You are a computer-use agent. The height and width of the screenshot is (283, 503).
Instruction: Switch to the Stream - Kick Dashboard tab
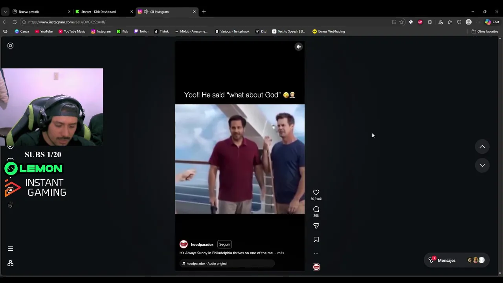(104, 12)
